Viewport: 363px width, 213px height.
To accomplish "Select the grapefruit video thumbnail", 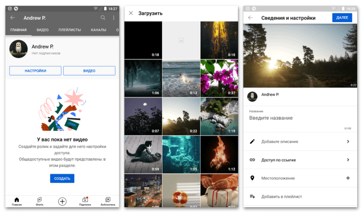I will (181, 190).
